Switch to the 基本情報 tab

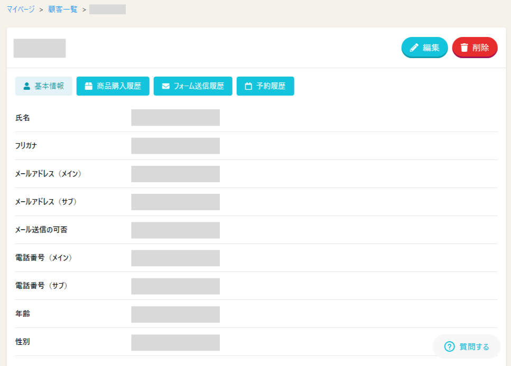click(44, 86)
